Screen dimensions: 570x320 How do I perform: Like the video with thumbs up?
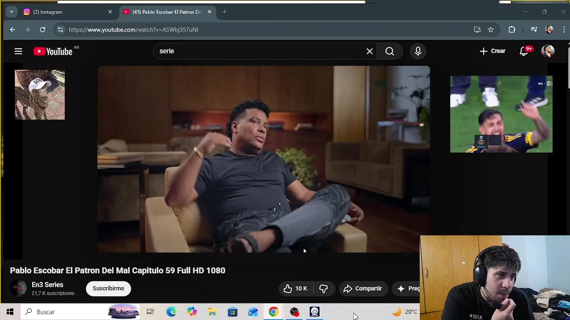pos(295,288)
